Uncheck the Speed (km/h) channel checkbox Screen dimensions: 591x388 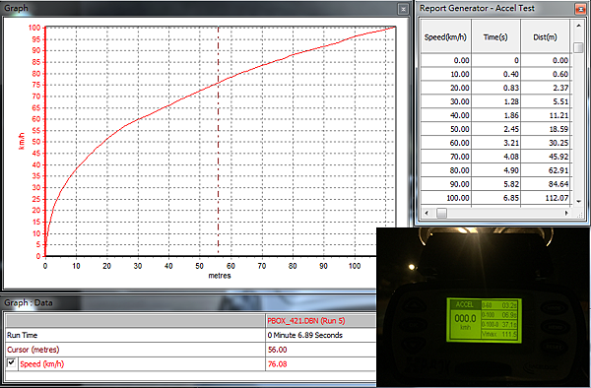tap(11, 362)
